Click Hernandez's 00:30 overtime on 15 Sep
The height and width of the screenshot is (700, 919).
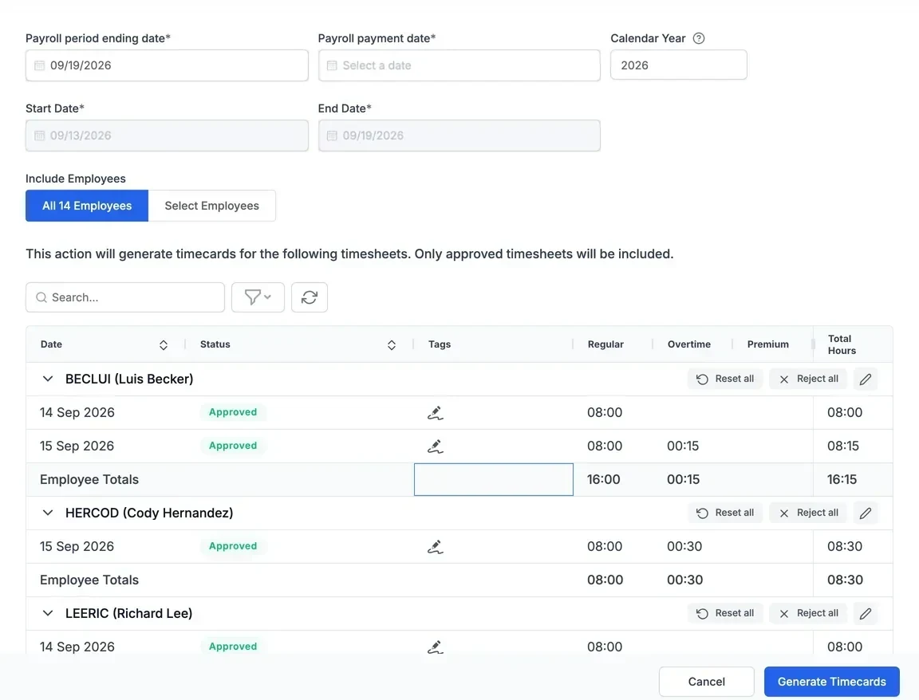(684, 546)
